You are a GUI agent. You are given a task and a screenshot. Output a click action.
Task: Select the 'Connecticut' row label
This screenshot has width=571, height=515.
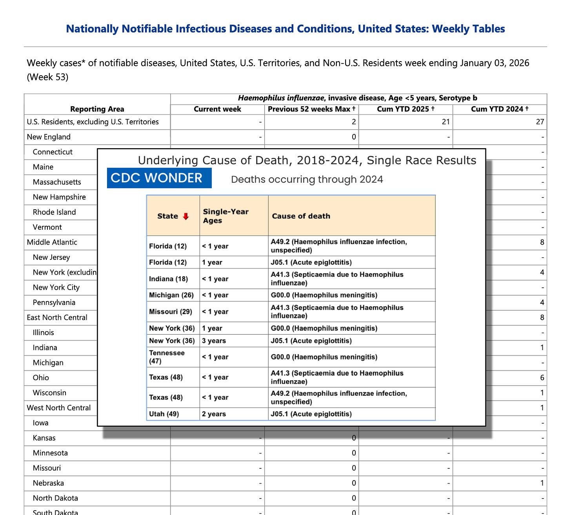coord(53,152)
